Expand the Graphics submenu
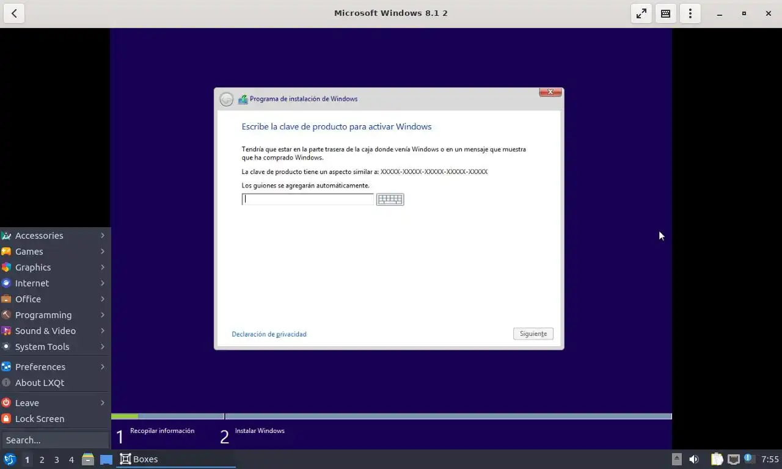This screenshot has height=469, width=782. tap(55, 267)
